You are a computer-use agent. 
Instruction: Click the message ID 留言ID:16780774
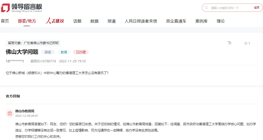pyautogui.click(x=43, y=61)
